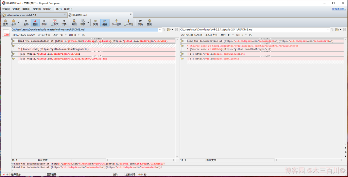Toggle the Show All (全部) filter
Screen dimensions: 348x177
click(x=26, y=22)
